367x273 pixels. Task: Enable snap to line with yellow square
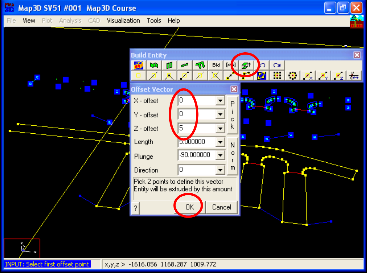click(x=154, y=76)
